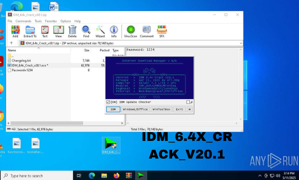This screenshot has height=180, width=299.
Task: Click the IDM button in crack dialog
Action: (x=113, y=109)
